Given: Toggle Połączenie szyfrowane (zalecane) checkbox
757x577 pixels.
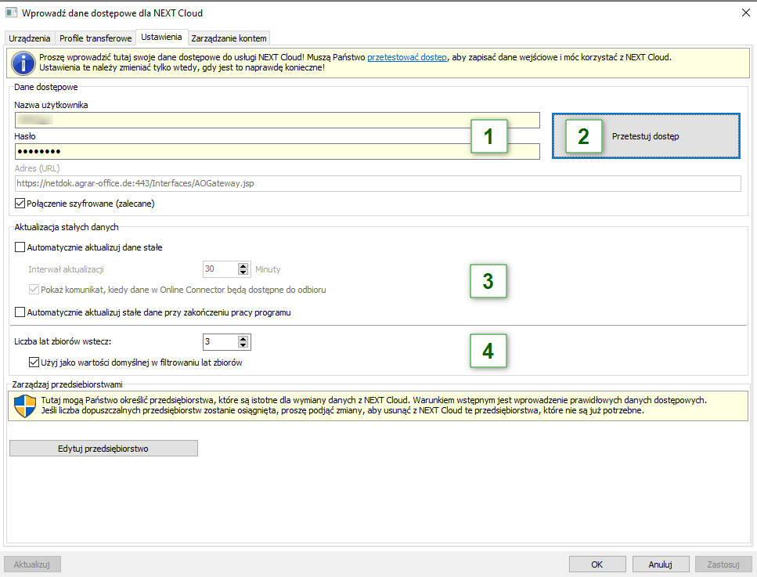Looking at the screenshot, I should 20,204.
